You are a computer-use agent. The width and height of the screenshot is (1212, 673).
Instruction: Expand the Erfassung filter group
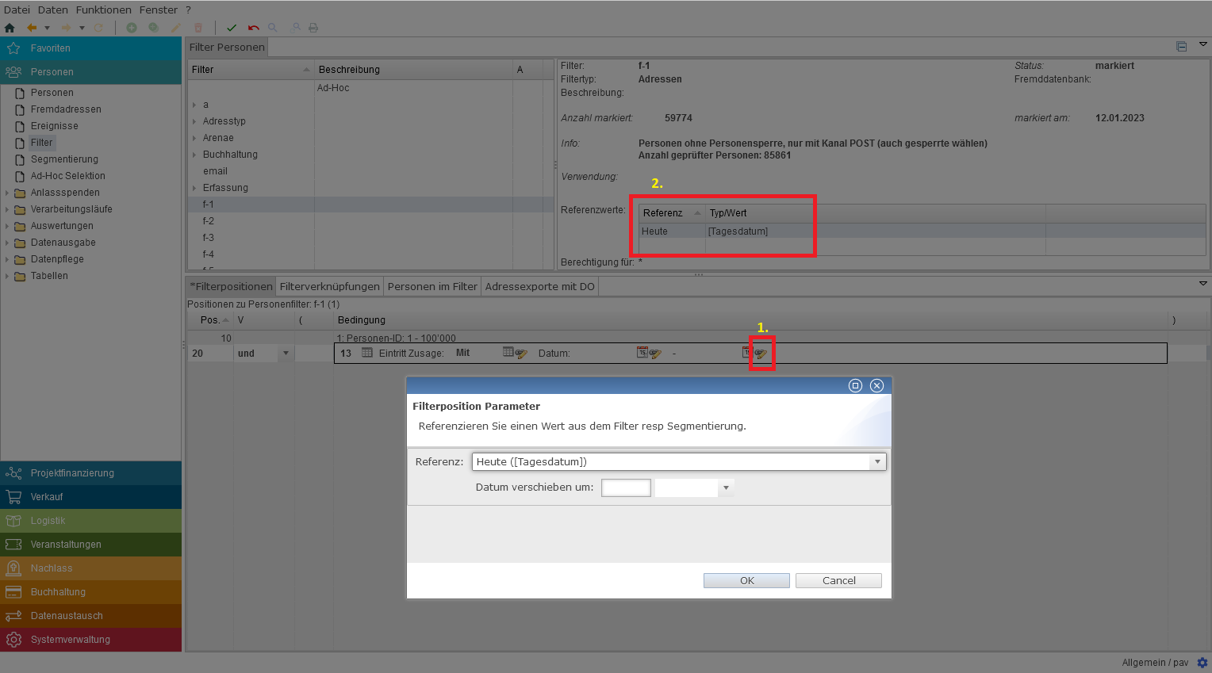point(194,188)
